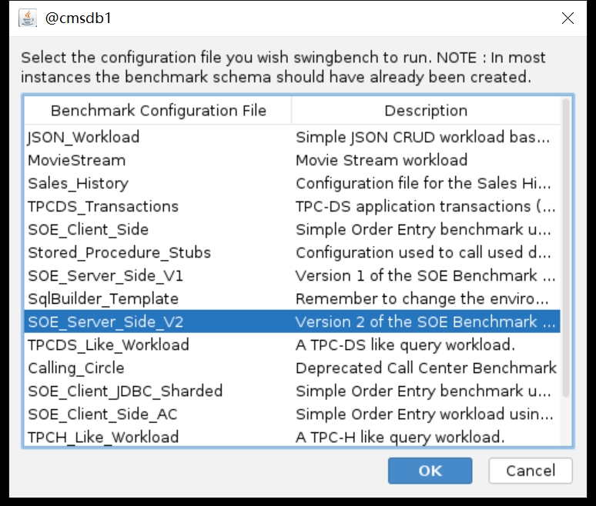
Task: Pick SOE_Client_JDBC_Sharded from the list
Action: coord(125,391)
